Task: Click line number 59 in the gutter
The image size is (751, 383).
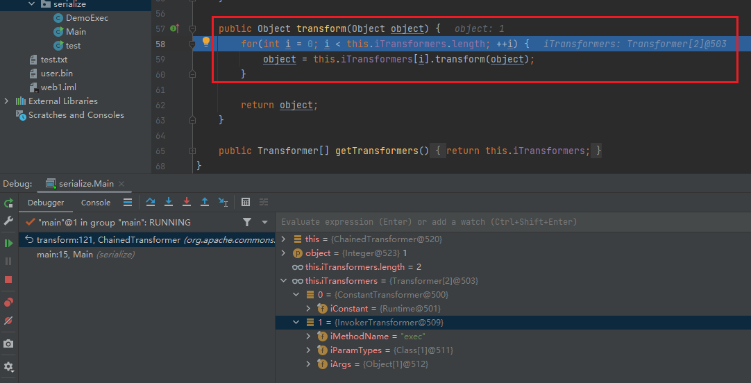Action: [x=160, y=60]
